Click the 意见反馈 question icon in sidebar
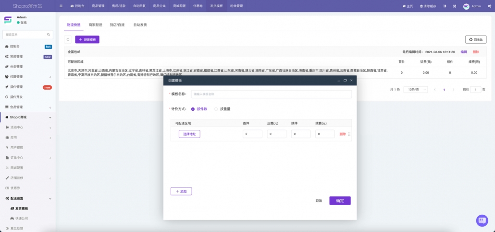This screenshot has width=495, height=232. pyautogui.click(x=7, y=229)
